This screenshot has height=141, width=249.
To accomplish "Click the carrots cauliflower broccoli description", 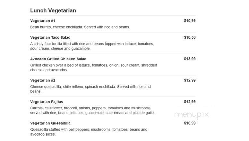I will [92, 110].
